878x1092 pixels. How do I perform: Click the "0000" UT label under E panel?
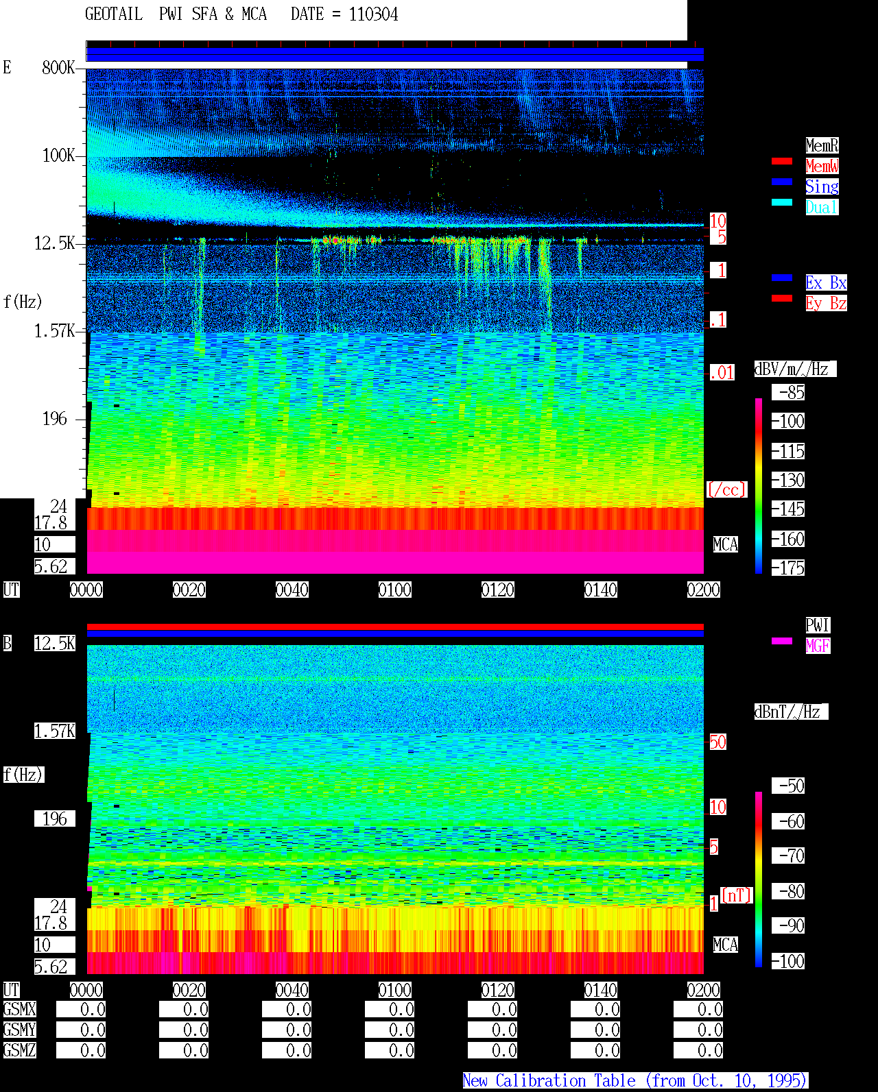86,590
